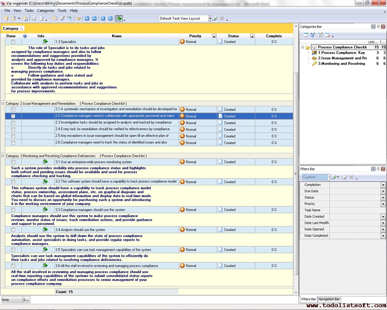This screenshot has height=310, width=387.
Task: Click the add category icon in Categories Bar
Action: 305,35
